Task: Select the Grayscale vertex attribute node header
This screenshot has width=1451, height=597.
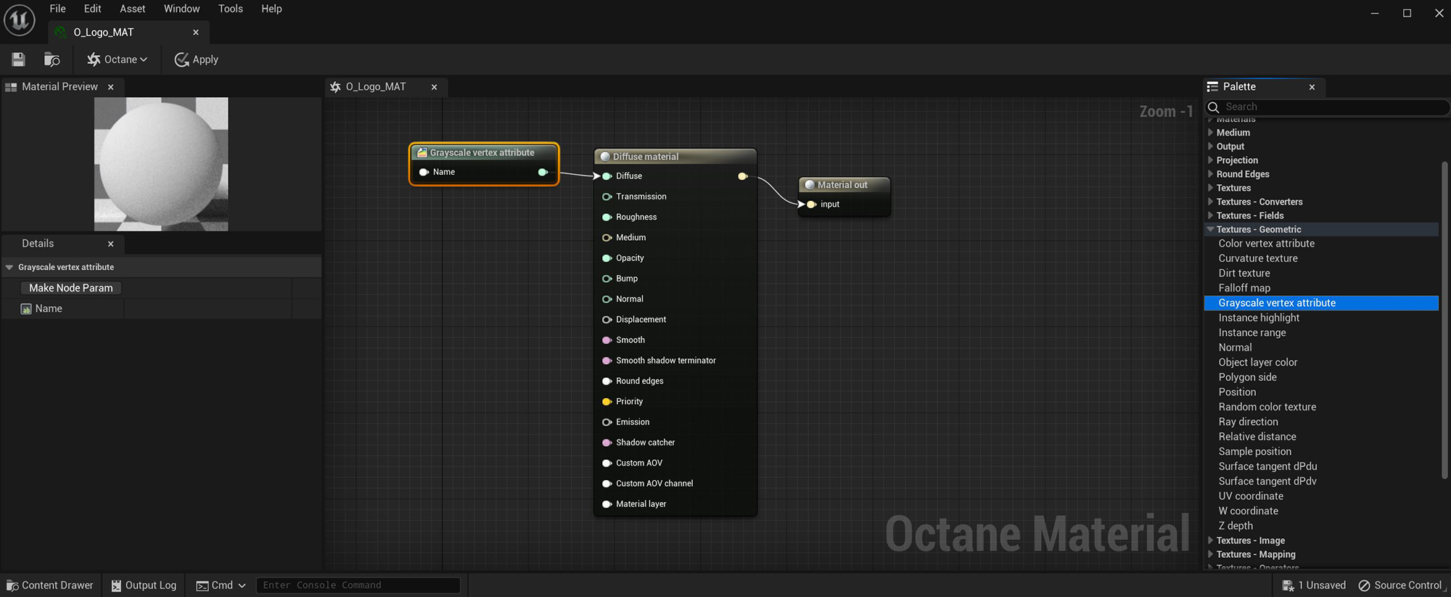Action: pos(484,152)
